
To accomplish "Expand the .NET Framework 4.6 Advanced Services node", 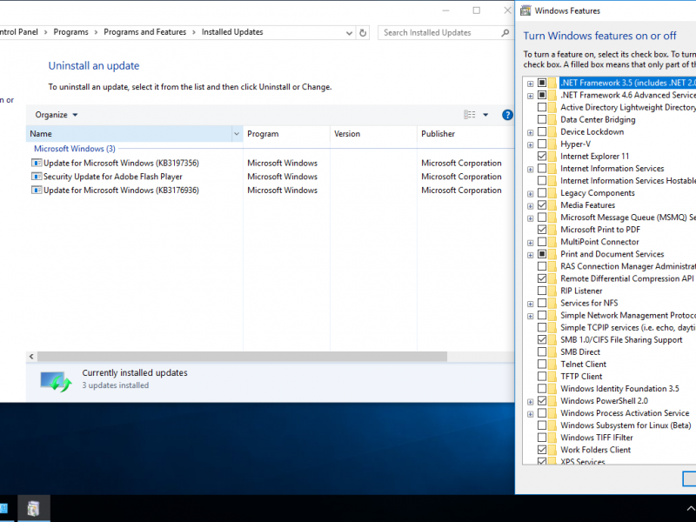I will [x=531, y=96].
